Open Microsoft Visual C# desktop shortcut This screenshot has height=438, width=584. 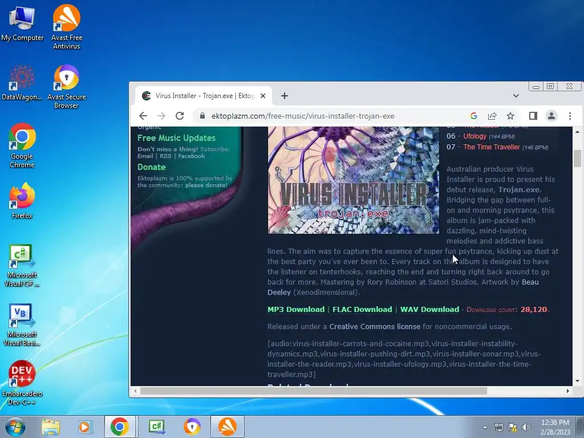coord(22,265)
